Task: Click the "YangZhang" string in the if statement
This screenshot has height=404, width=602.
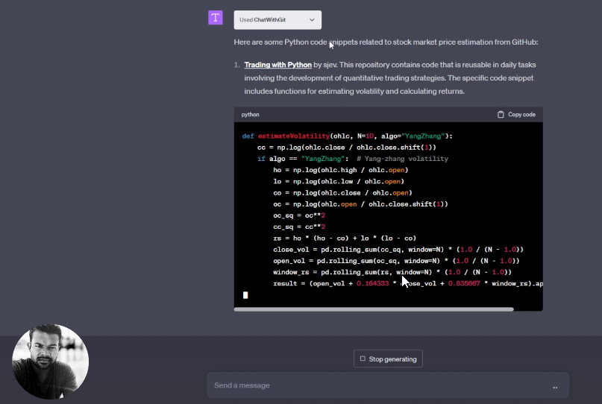Action: point(323,159)
